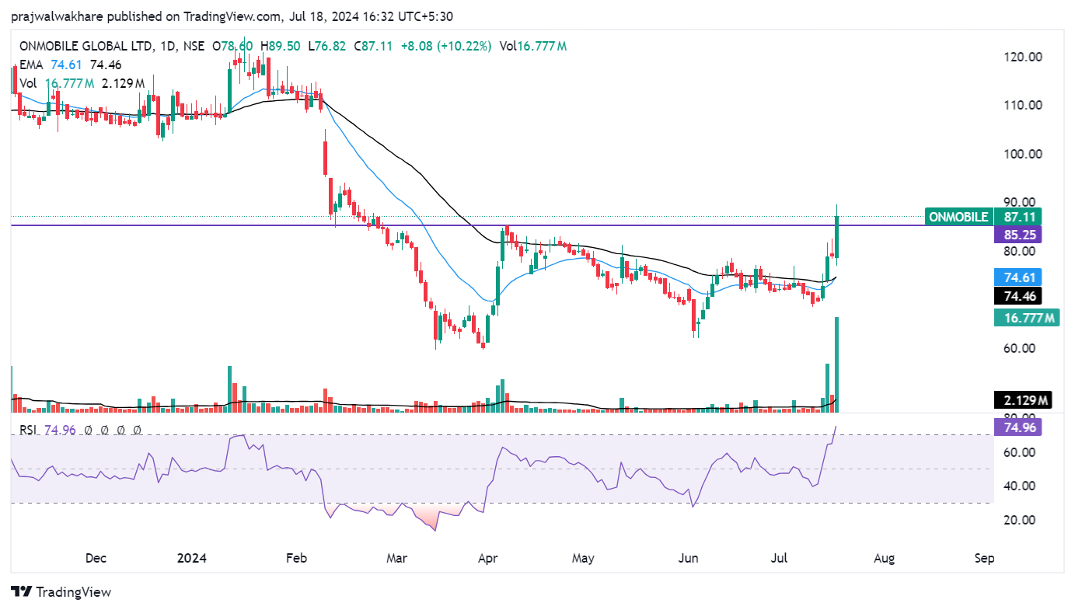Screen dimensions: 1075x610
Task: Click the purple 74.96 RSI value tag
Action: 1017,427
